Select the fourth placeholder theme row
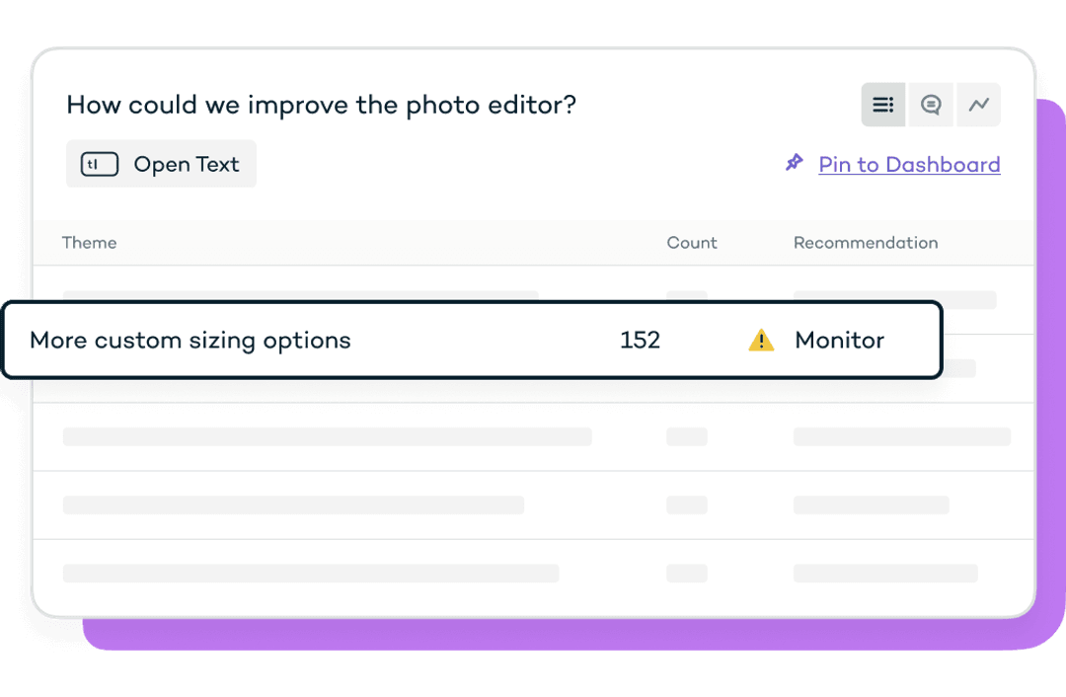 coord(533,505)
